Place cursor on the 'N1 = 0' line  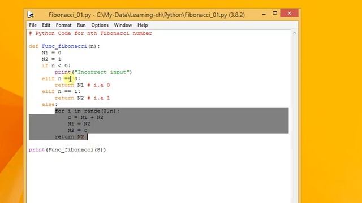51,52
